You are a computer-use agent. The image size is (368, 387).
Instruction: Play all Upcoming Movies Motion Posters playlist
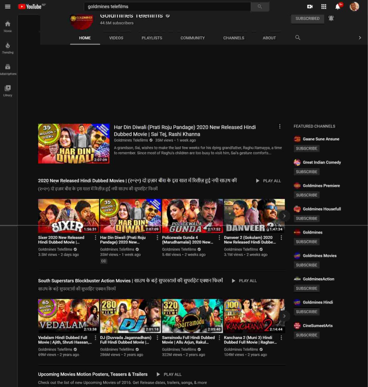click(169, 374)
